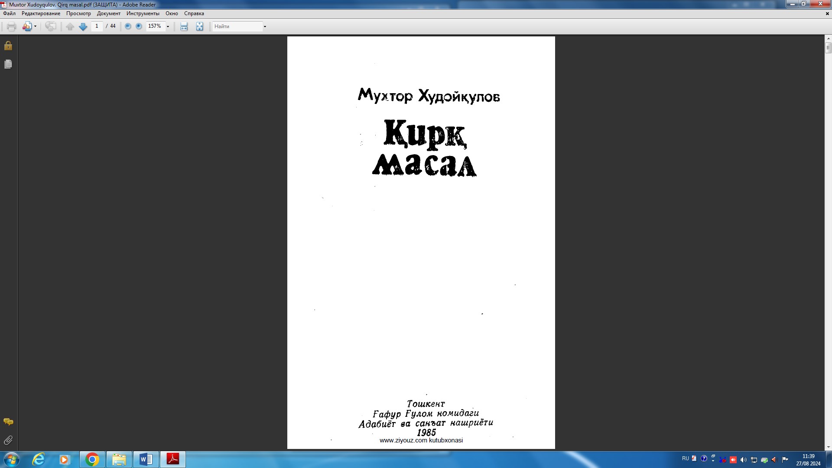
Task: Activate the fit page width mode
Action: coord(184,26)
